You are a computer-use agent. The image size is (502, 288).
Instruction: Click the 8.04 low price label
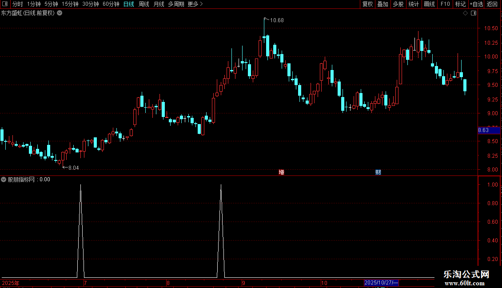click(x=73, y=168)
